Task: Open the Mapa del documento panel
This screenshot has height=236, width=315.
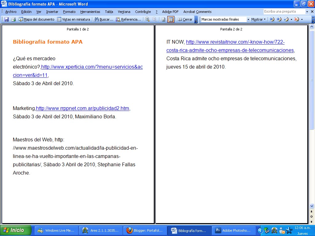Action: (x=37, y=19)
